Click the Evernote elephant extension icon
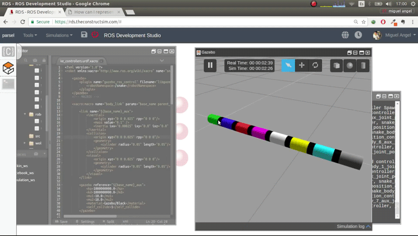 pos(403,22)
